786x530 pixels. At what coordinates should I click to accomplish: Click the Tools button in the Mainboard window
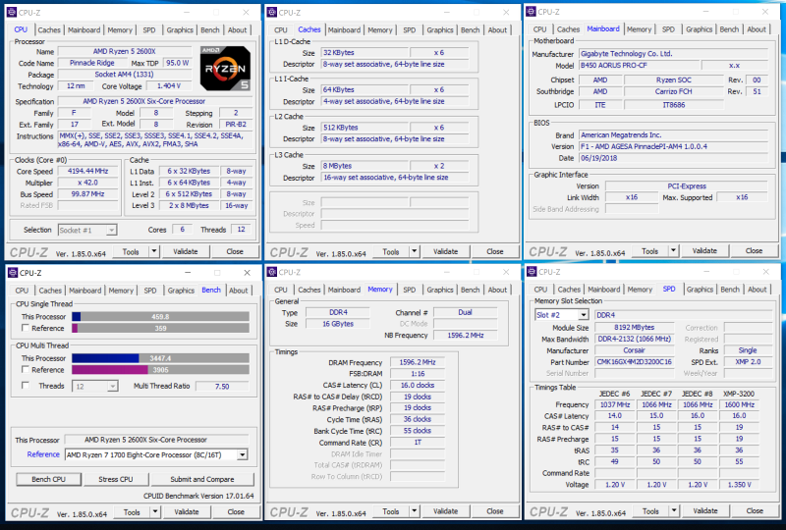[x=649, y=250]
